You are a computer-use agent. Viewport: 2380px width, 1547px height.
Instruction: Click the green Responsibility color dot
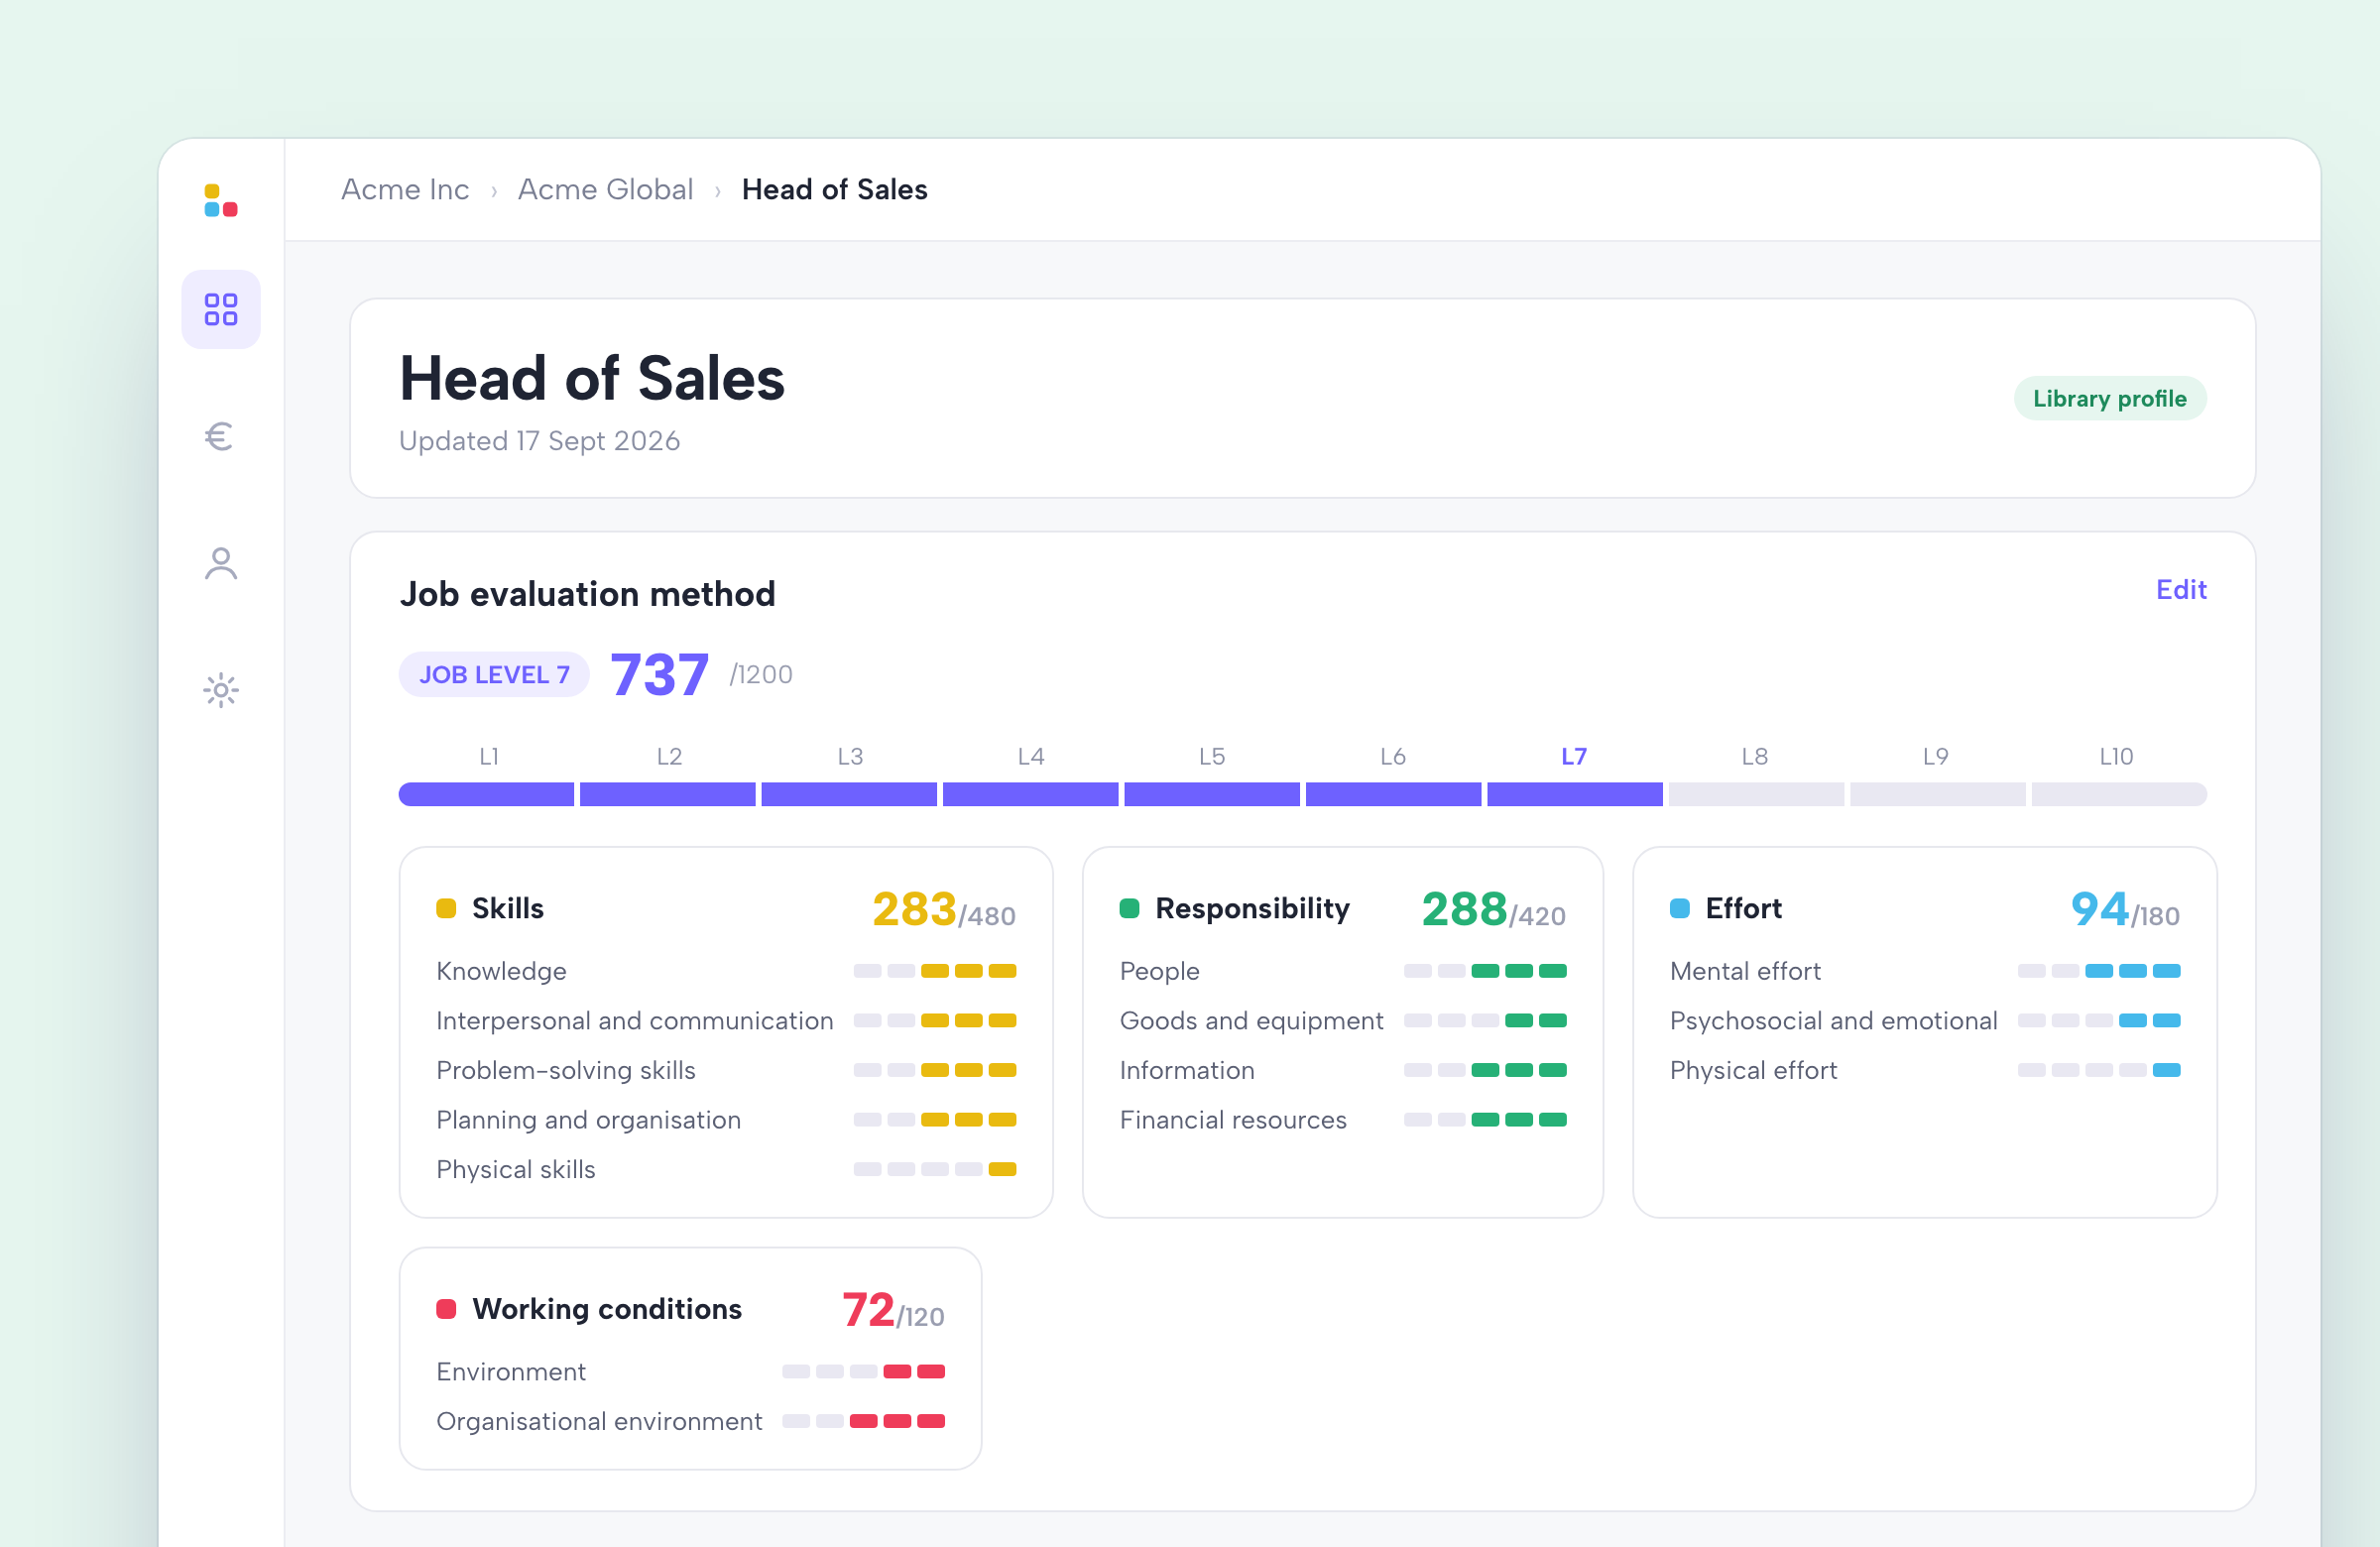tap(1129, 908)
